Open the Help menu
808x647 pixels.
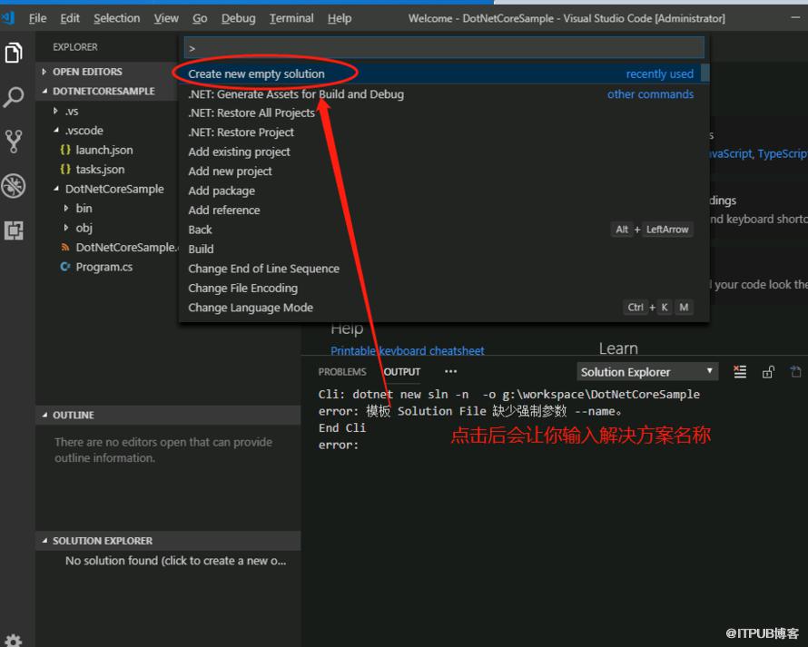[340, 18]
